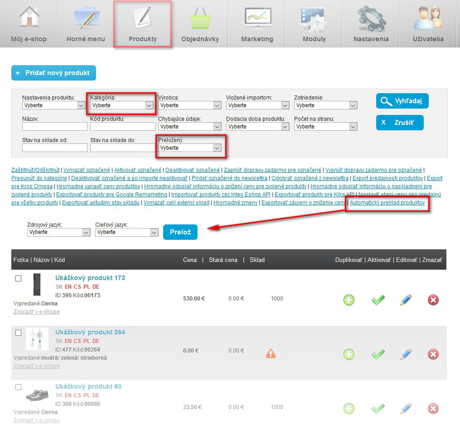Tick checkbox next to Ukážkový produkt 264
Screen dimensions: 460x433
pos(19,333)
